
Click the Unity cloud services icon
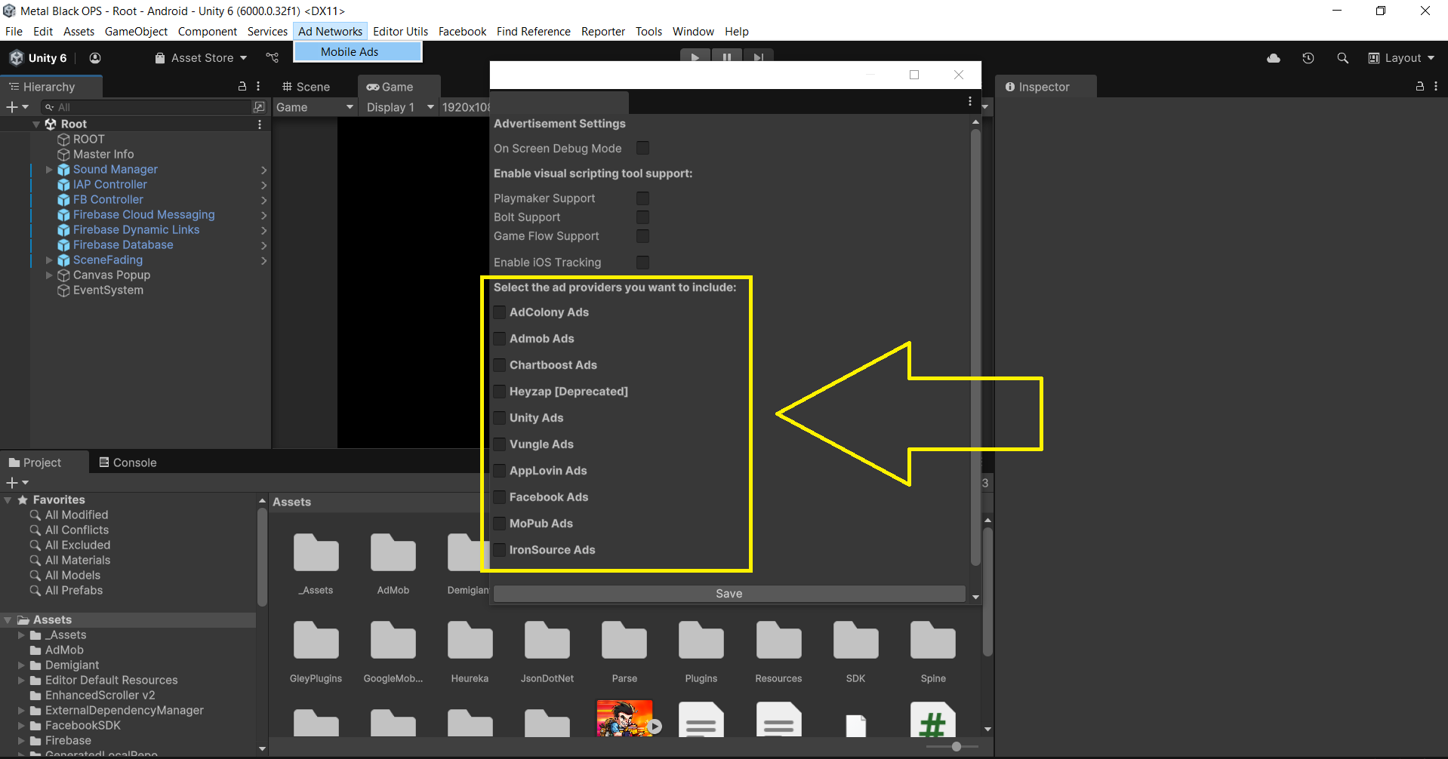click(1274, 58)
